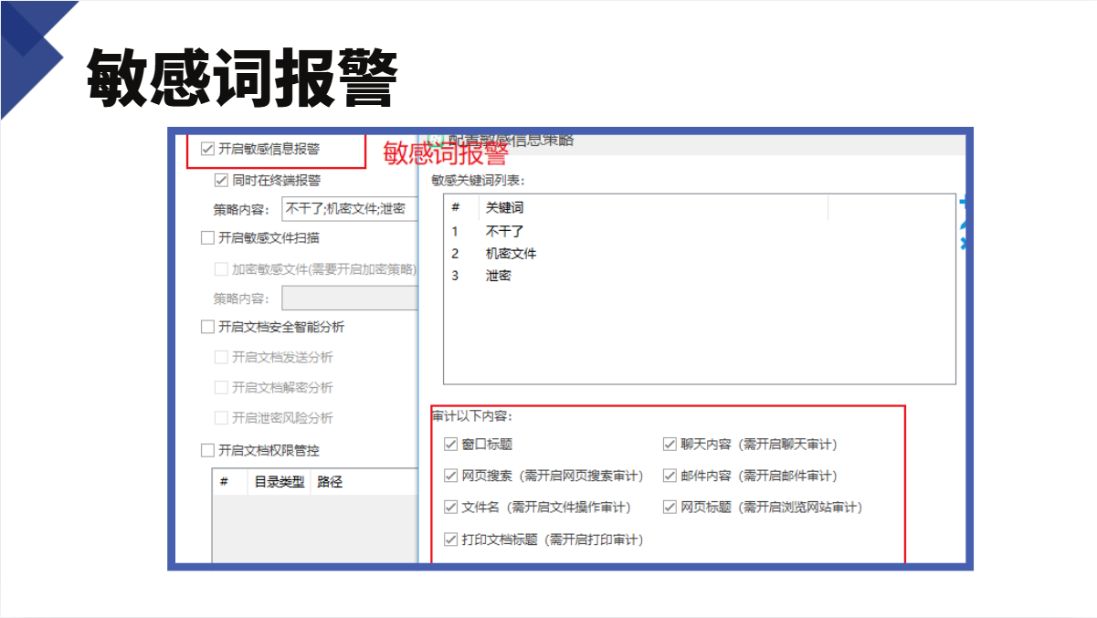The image size is (1097, 618).
Task: Click the empty second 策略内容 field
Action: tap(349, 299)
